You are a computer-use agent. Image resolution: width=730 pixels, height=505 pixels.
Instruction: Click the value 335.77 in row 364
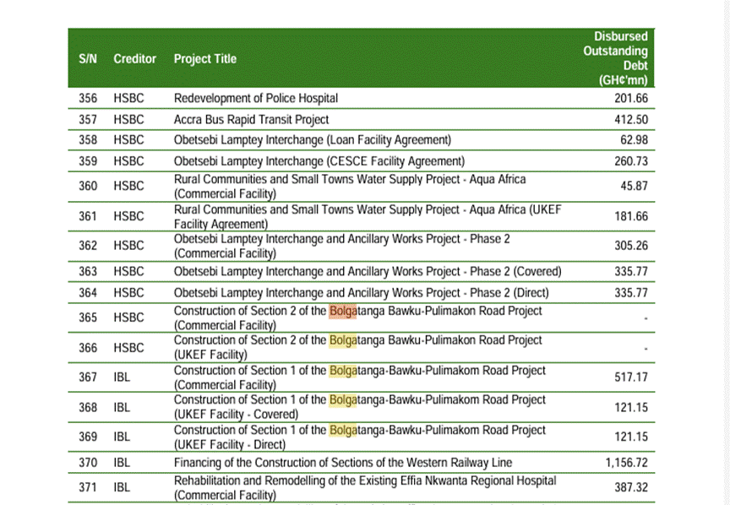(631, 293)
